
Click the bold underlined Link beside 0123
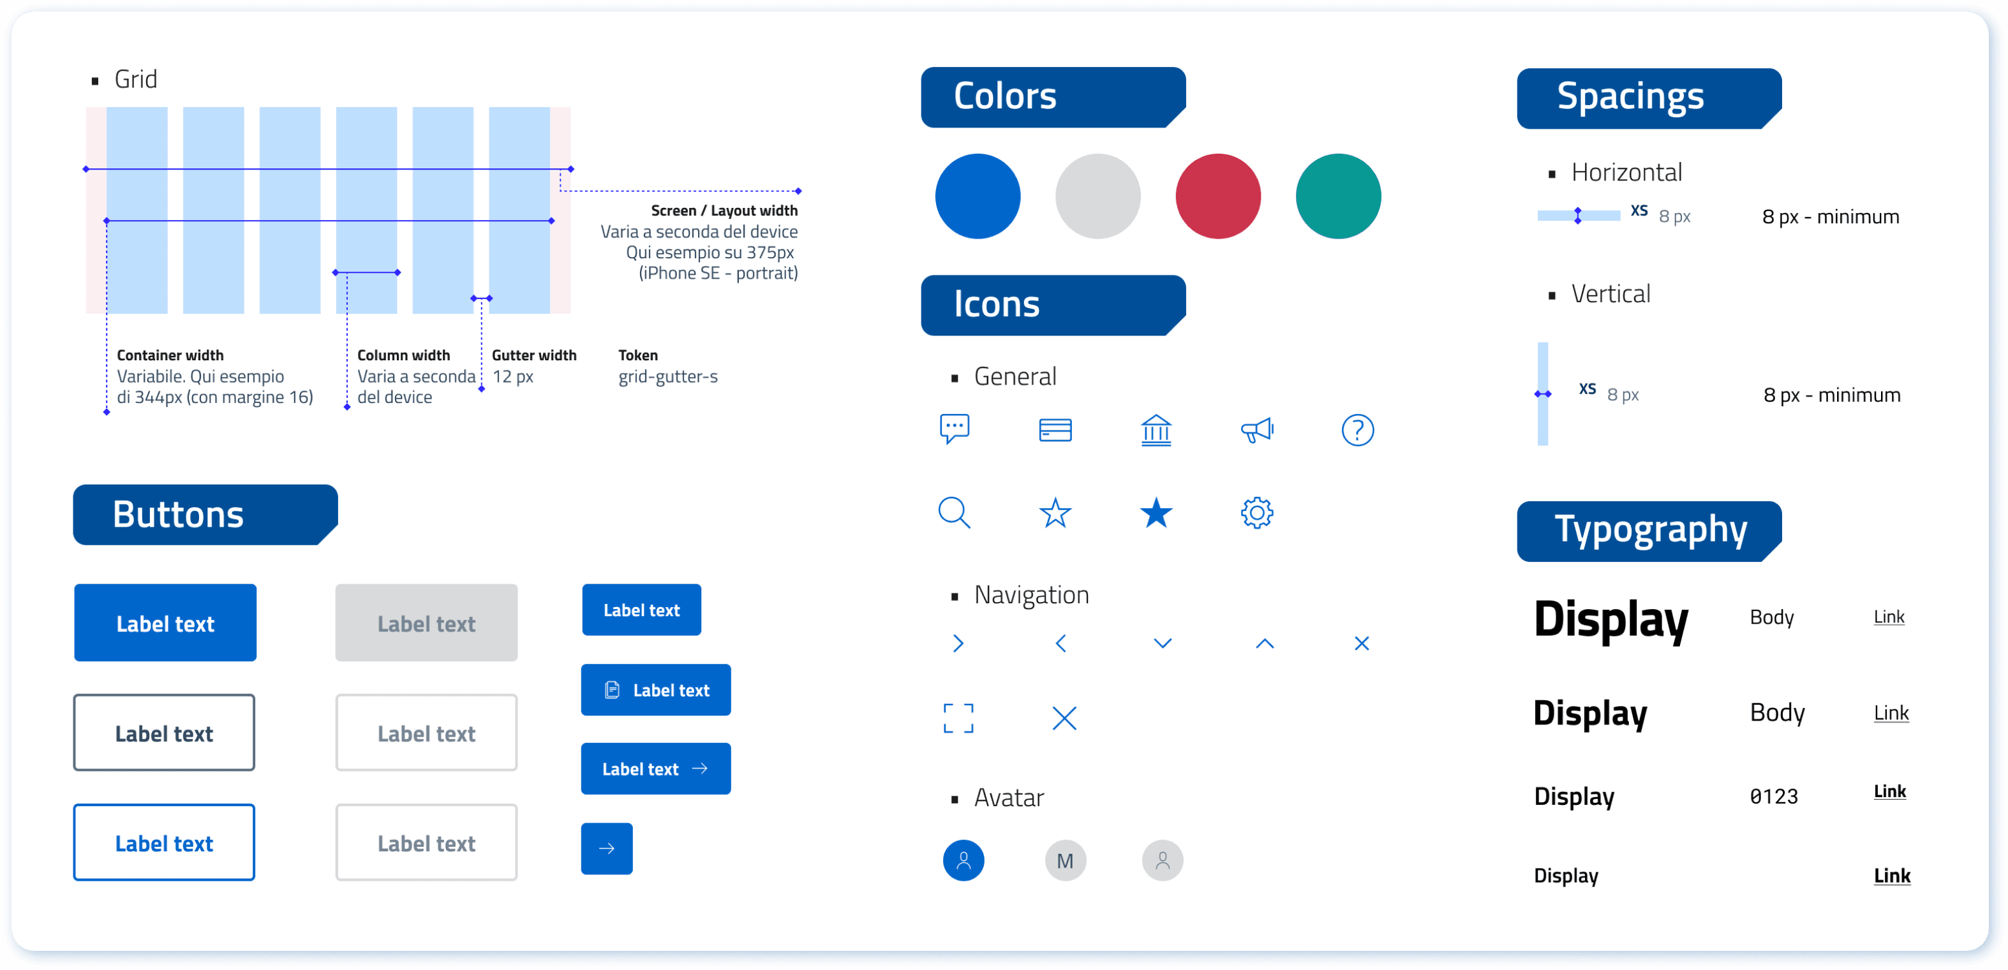tap(1889, 791)
